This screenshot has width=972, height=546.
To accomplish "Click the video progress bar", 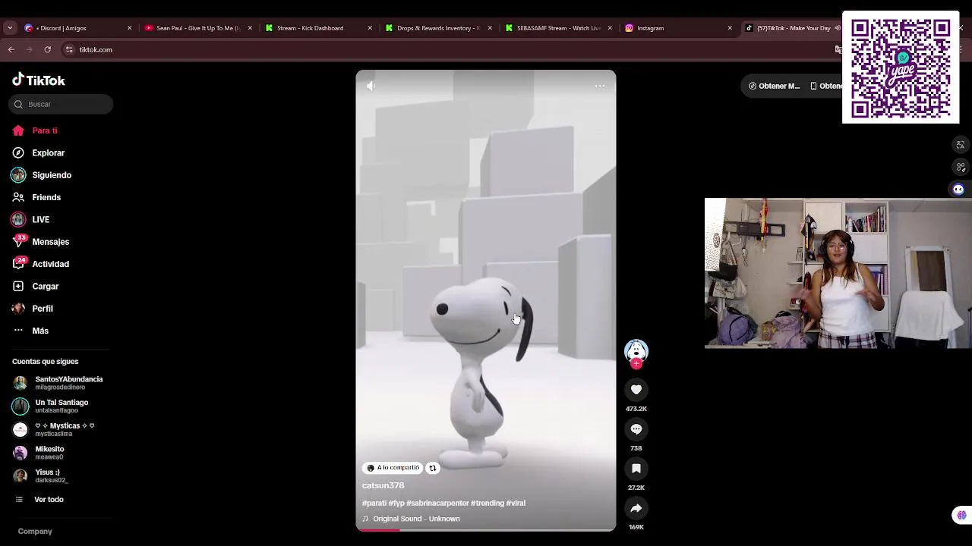I will tap(486, 530).
